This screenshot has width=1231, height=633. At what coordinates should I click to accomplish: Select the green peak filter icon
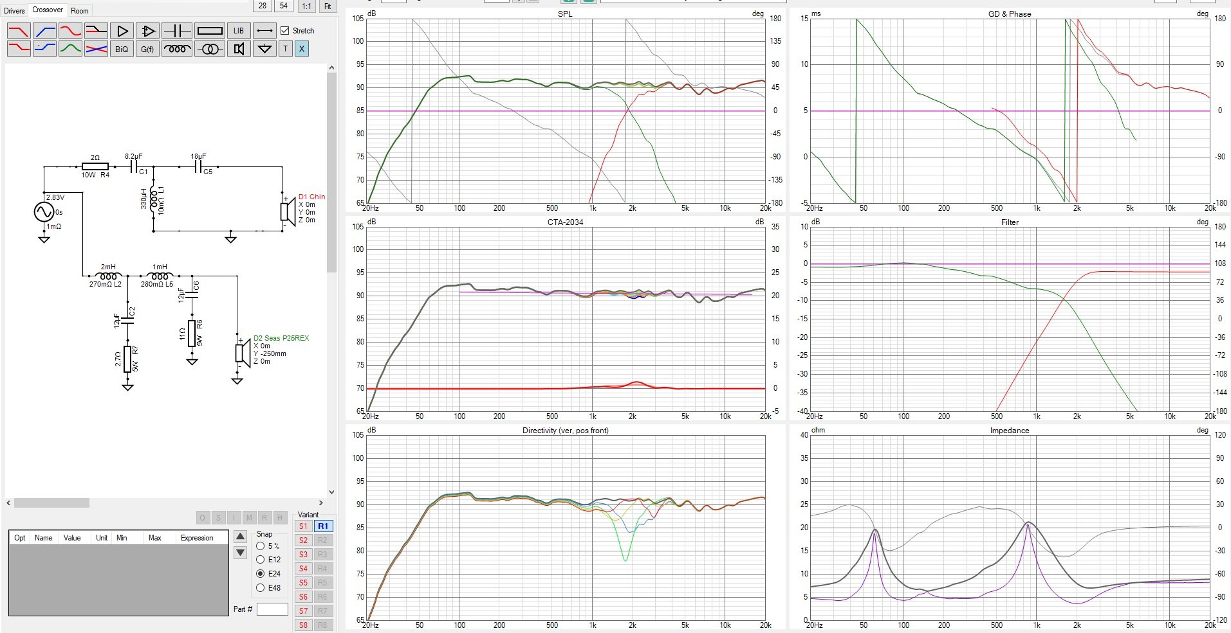70,48
